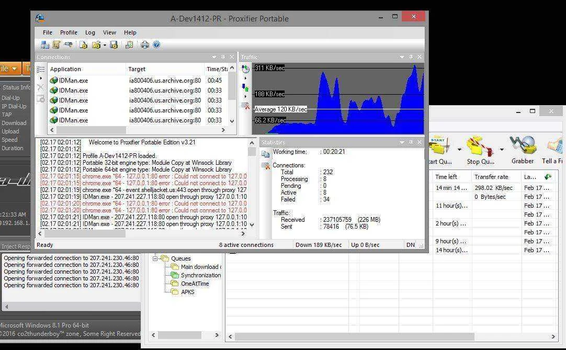Open Proxification Rules toolbar icon
566x350 pixels.
56,45
